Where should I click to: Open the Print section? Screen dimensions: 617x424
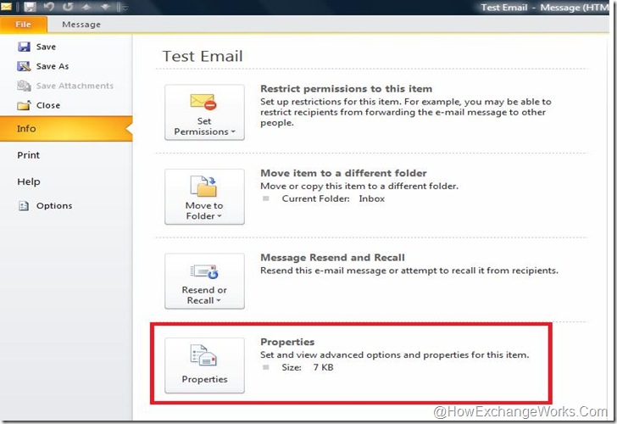point(28,155)
